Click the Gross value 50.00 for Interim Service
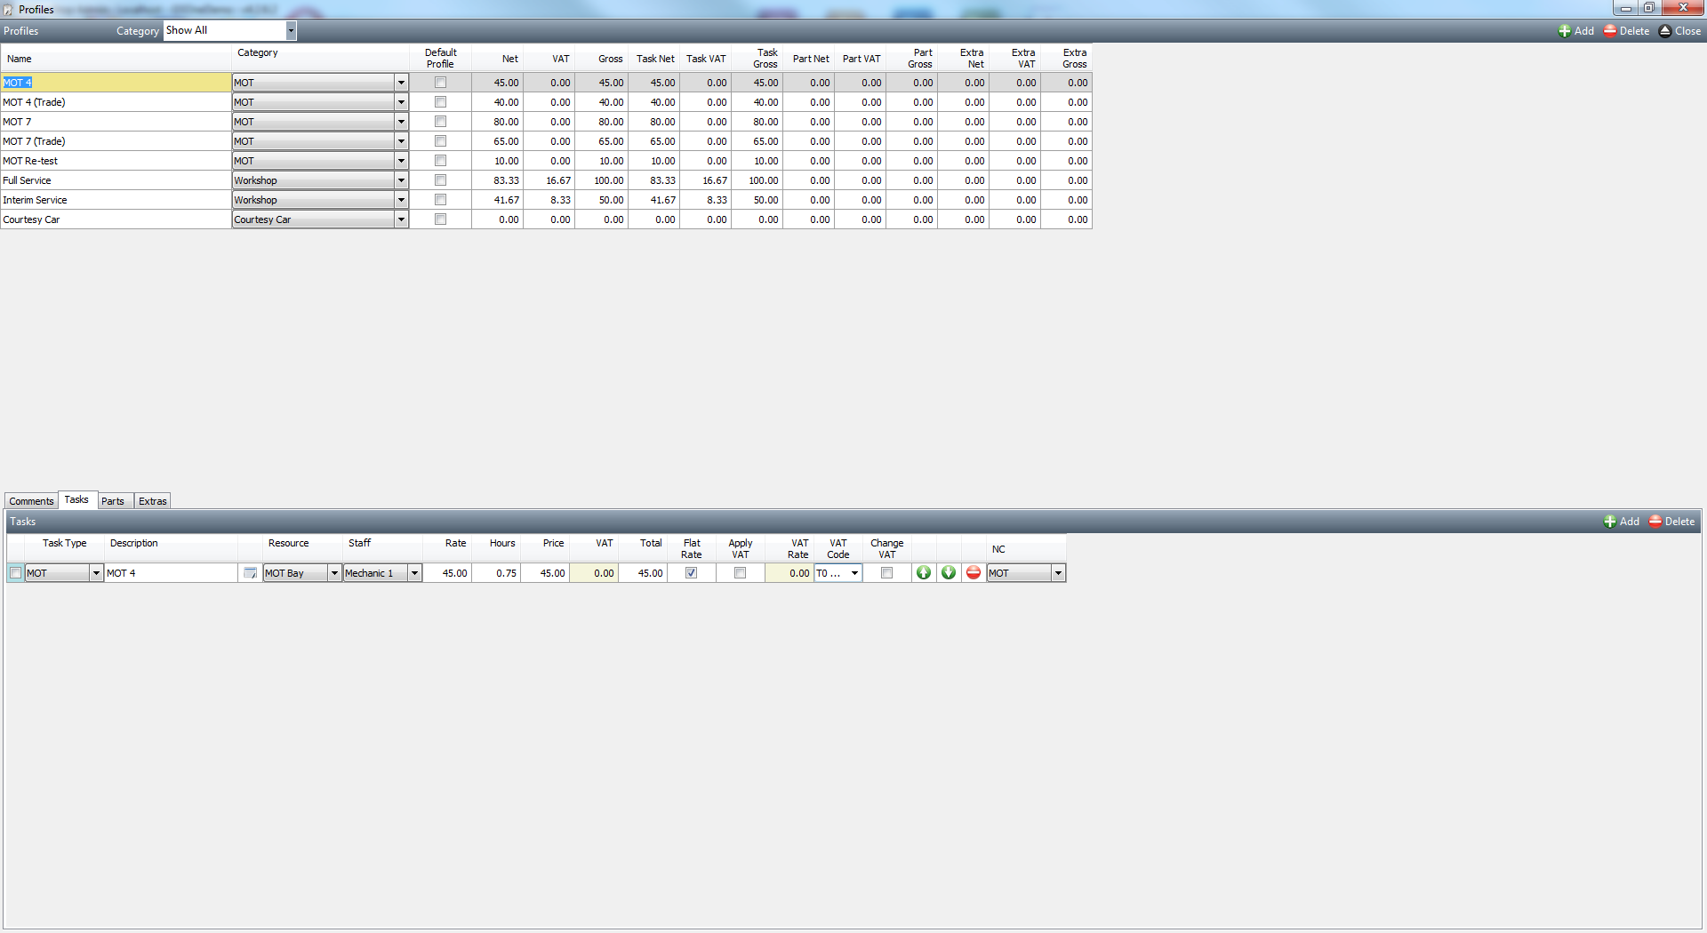1707x933 pixels. [611, 200]
